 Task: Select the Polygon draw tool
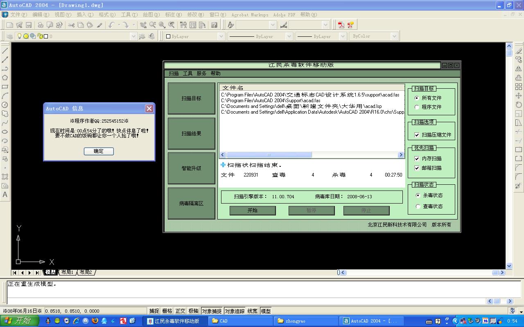tap(5, 78)
